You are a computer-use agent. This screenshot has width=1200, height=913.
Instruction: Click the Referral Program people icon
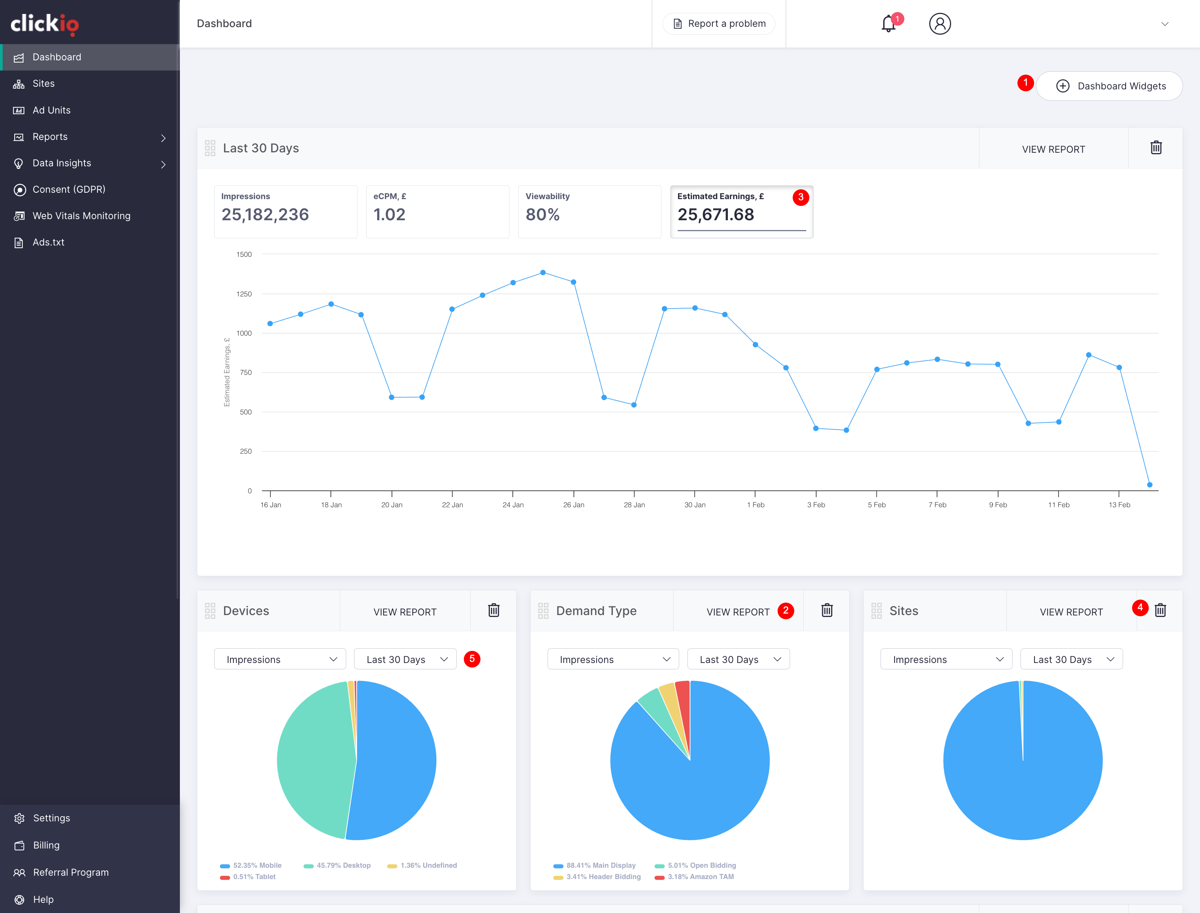(x=20, y=872)
